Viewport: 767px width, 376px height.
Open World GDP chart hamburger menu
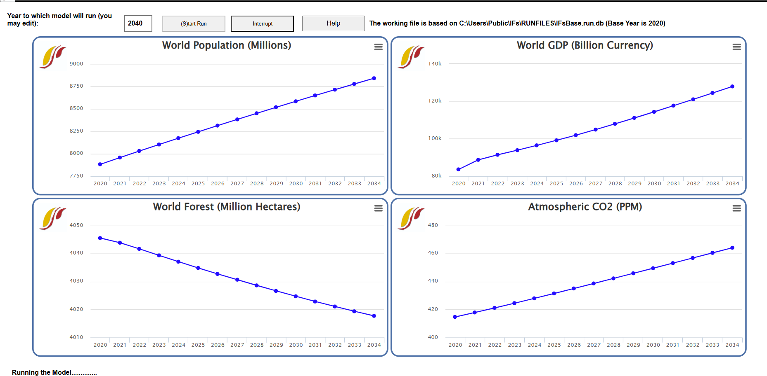pos(736,47)
